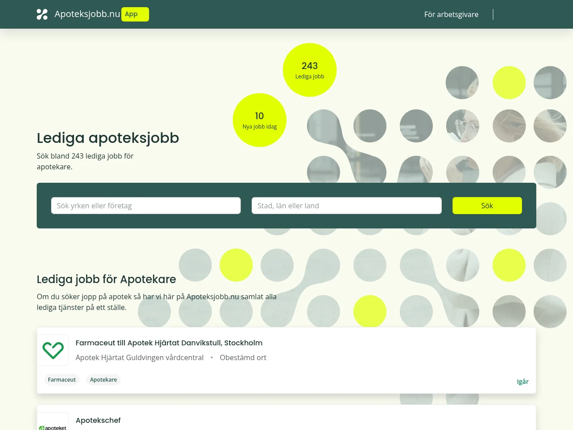573x430 pixels.
Task: Focus the Sök yrken eller företag field
Action: [146, 206]
